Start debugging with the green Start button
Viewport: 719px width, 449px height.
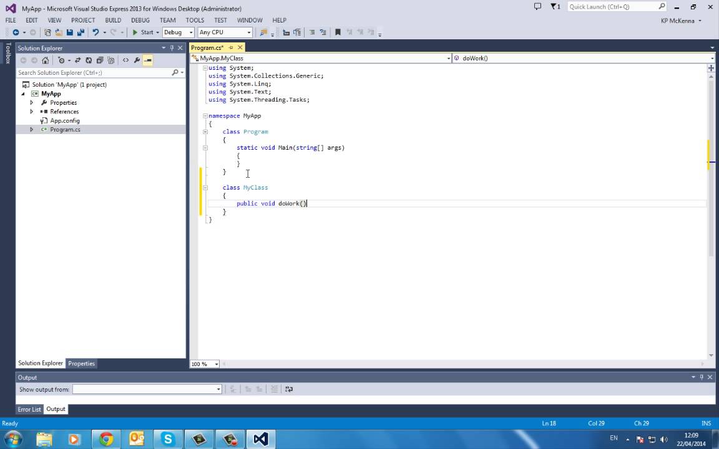(x=142, y=32)
